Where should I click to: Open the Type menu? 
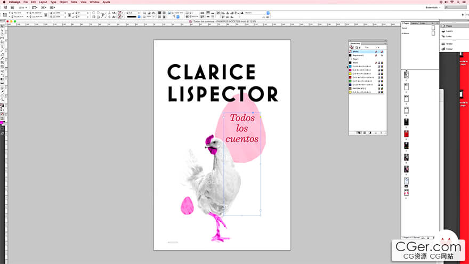(x=53, y=2)
